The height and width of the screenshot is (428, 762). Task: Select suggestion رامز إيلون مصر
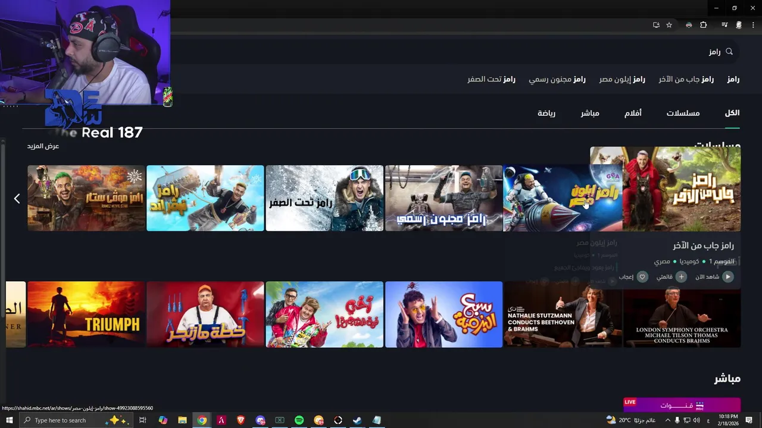[x=622, y=79]
